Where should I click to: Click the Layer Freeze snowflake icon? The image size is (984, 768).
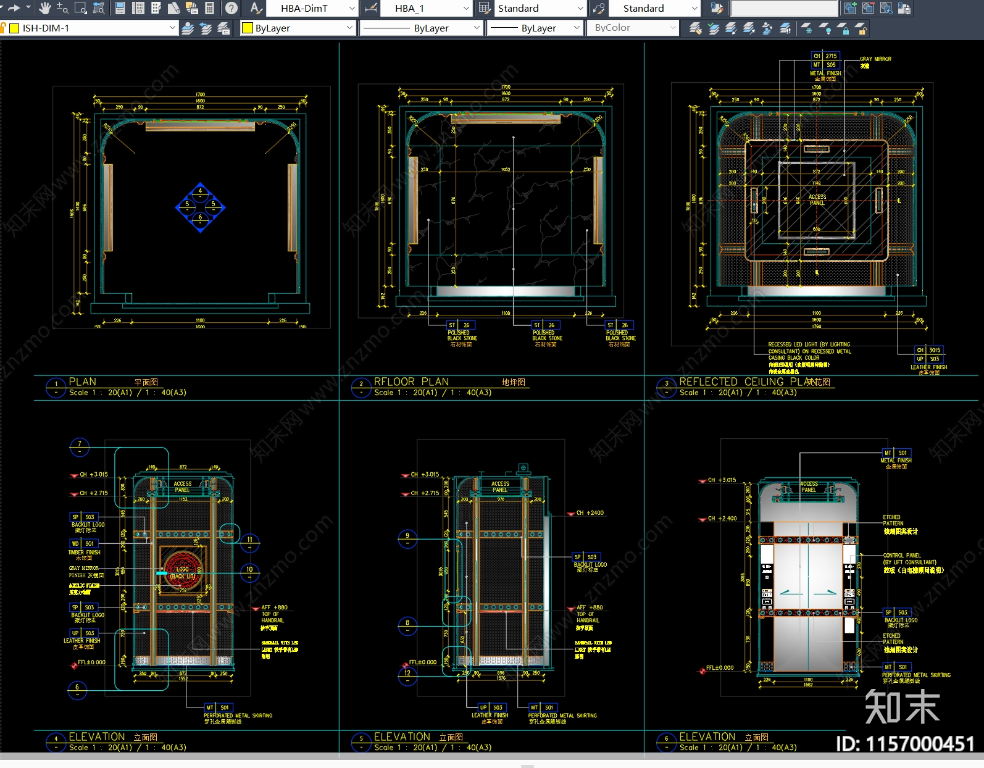point(807,28)
